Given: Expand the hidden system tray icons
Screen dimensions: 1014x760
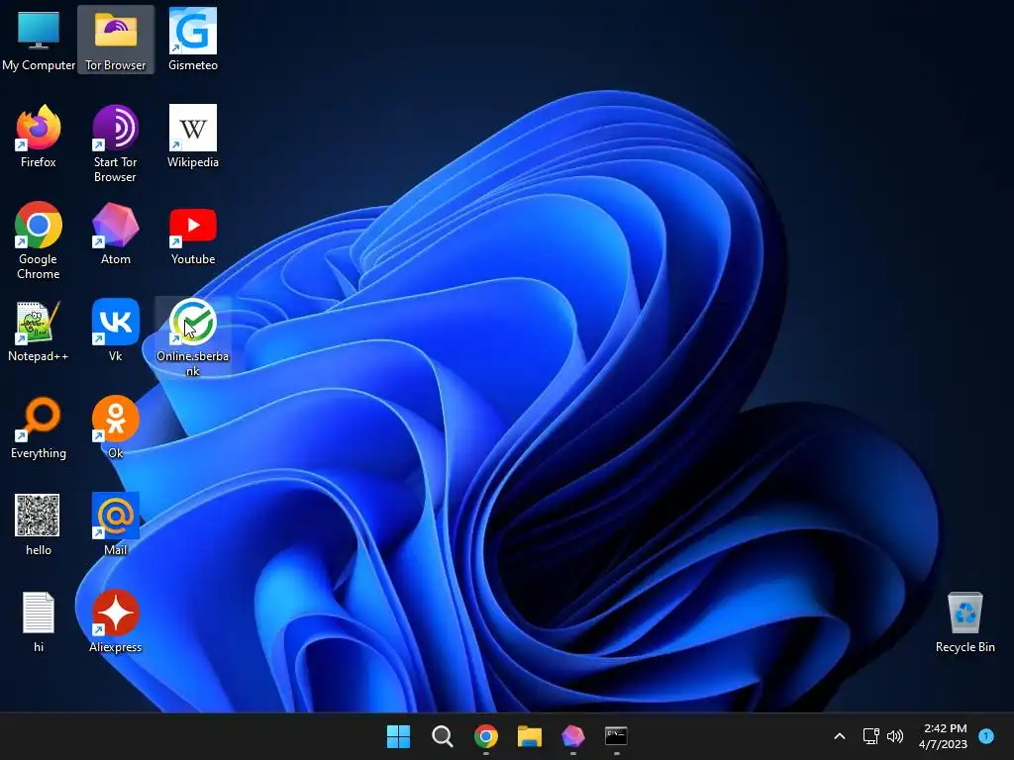Looking at the screenshot, I should point(840,736).
